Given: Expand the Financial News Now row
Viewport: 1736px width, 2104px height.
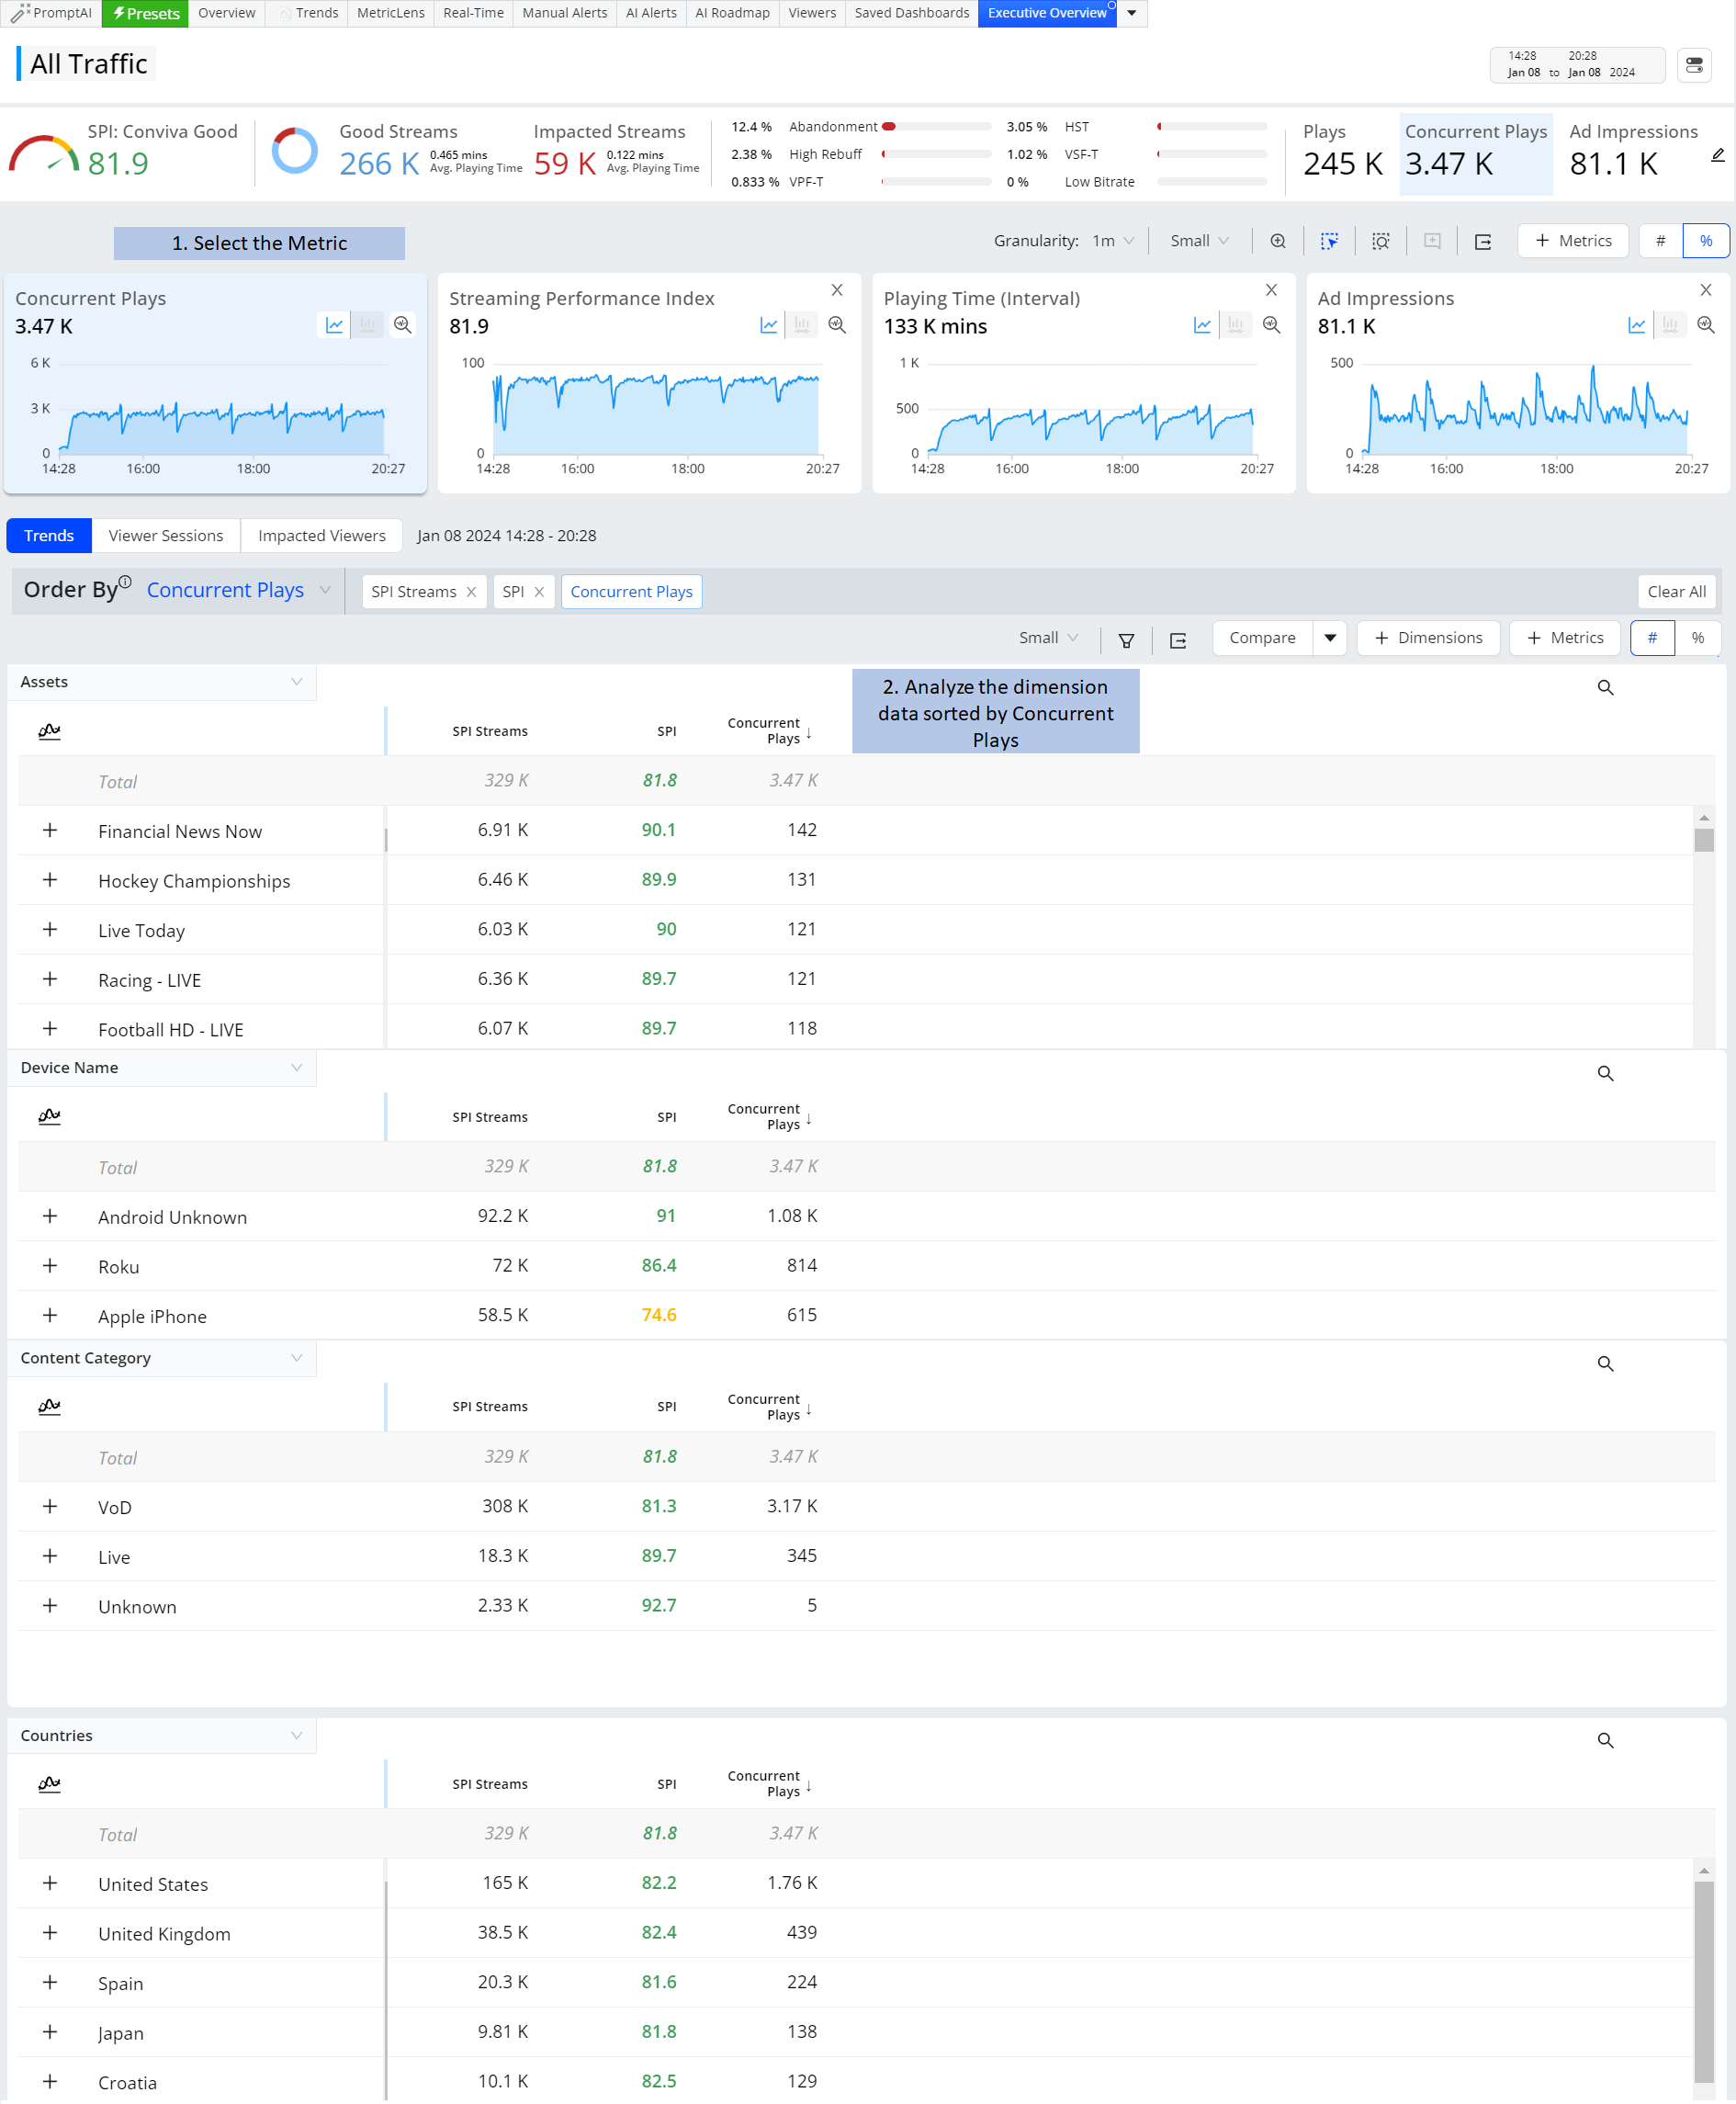Looking at the screenshot, I should 50,830.
